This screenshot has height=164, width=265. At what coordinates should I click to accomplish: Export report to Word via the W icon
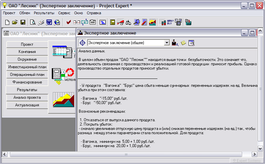point(49,22)
